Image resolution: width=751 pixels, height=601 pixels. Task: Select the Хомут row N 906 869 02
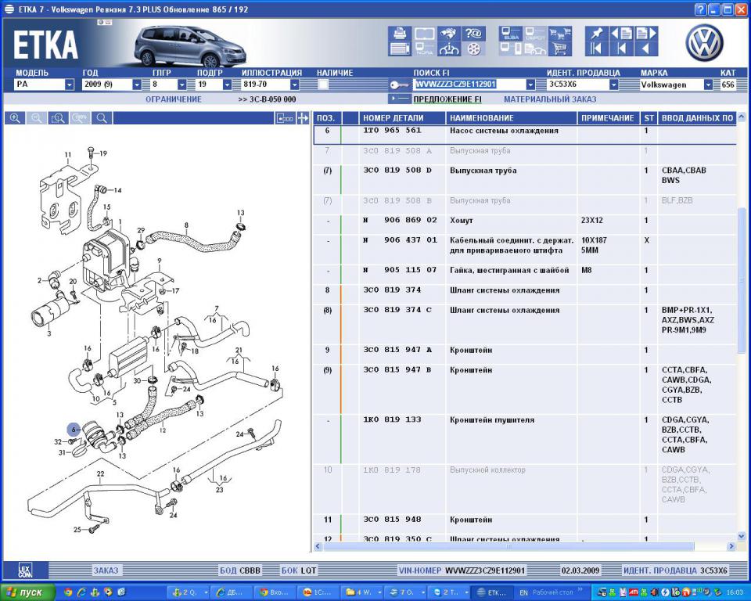pyautogui.click(x=524, y=225)
